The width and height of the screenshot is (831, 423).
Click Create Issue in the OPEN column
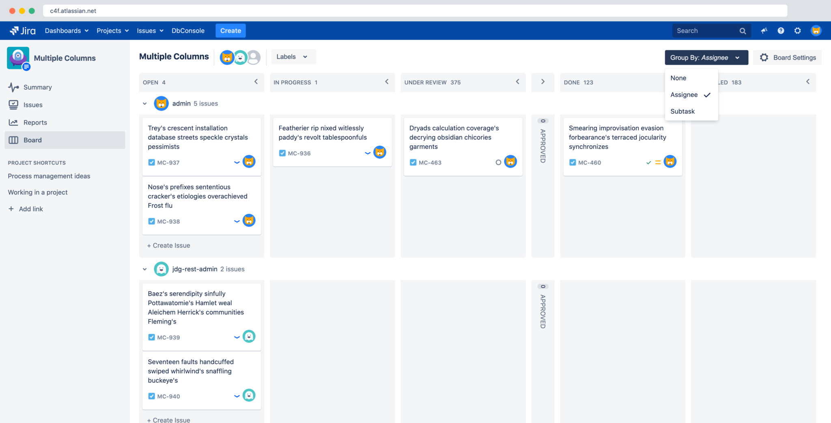168,245
